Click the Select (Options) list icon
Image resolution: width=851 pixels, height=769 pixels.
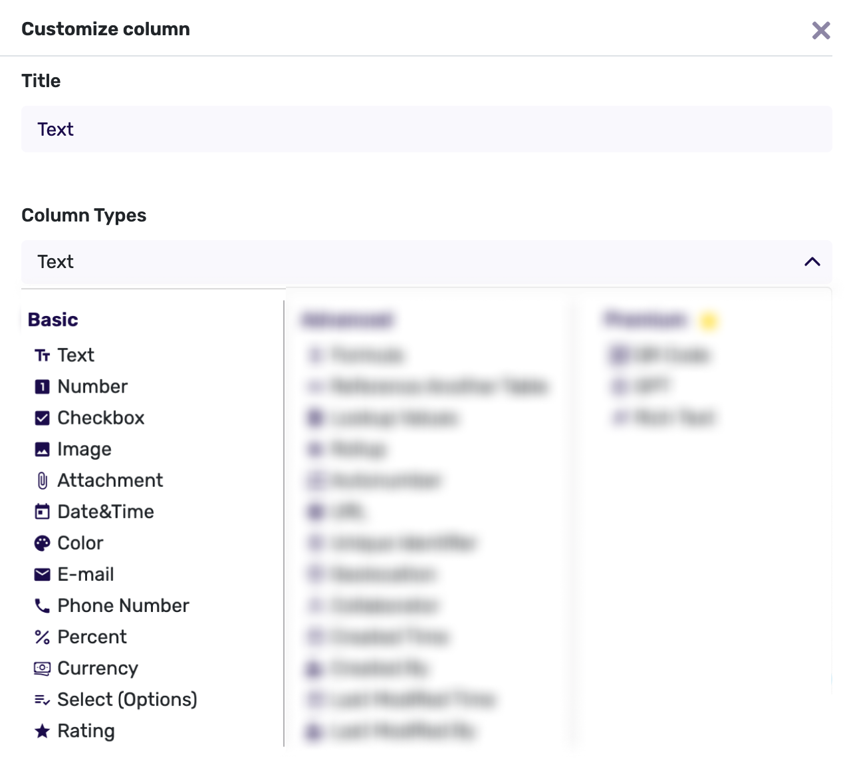click(x=42, y=700)
